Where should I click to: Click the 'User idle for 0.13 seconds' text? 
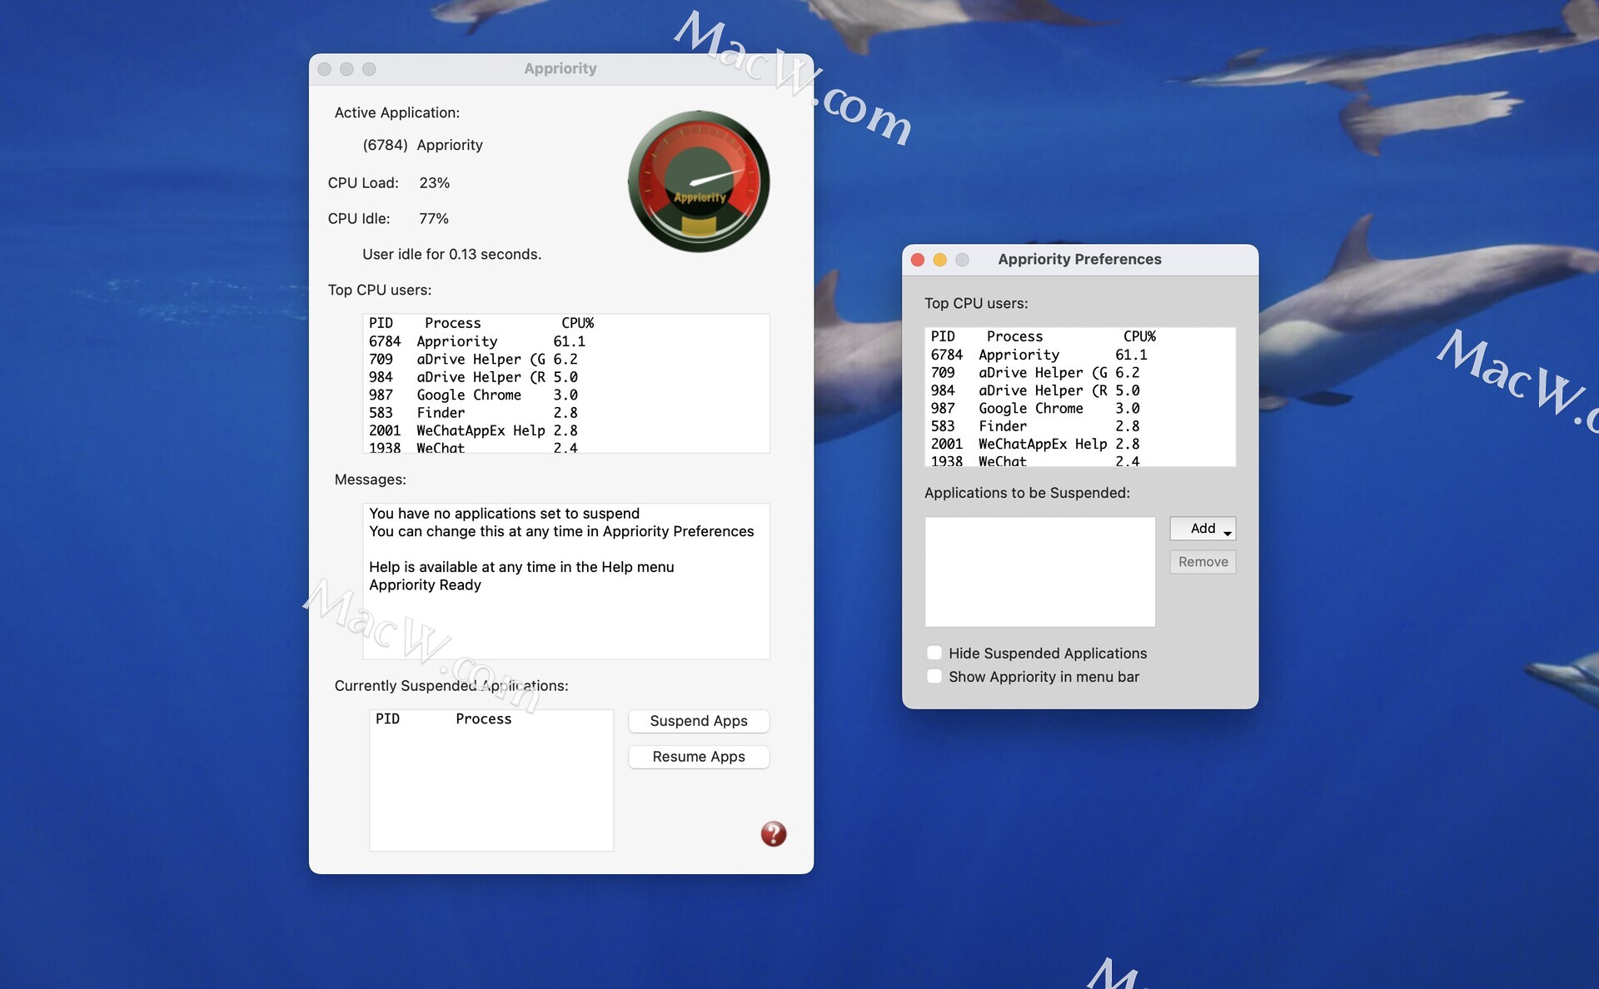pyautogui.click(x=451, y=255)
